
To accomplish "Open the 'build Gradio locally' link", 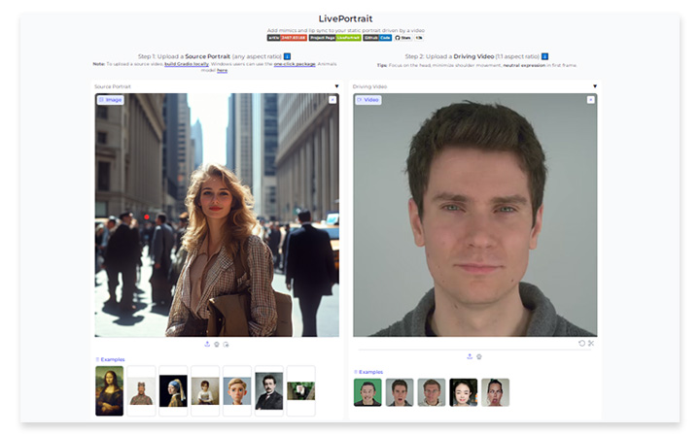I will point(191,63).
